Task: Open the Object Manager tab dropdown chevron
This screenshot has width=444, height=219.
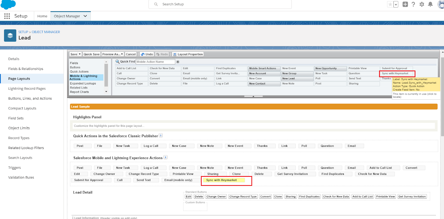Action: point(85,16)
